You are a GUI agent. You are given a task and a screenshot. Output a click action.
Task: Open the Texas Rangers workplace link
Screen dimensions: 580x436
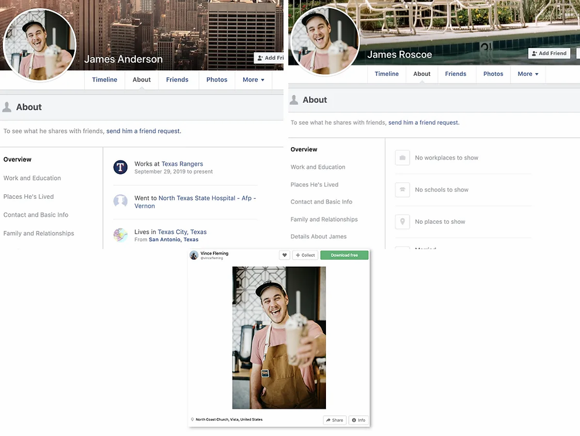182,164
